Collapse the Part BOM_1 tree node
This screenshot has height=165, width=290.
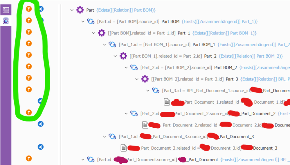[x=105, y=45]
